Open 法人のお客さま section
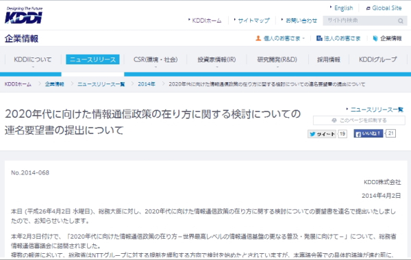This screenshot has width=411, height=260. pos(342,38)
